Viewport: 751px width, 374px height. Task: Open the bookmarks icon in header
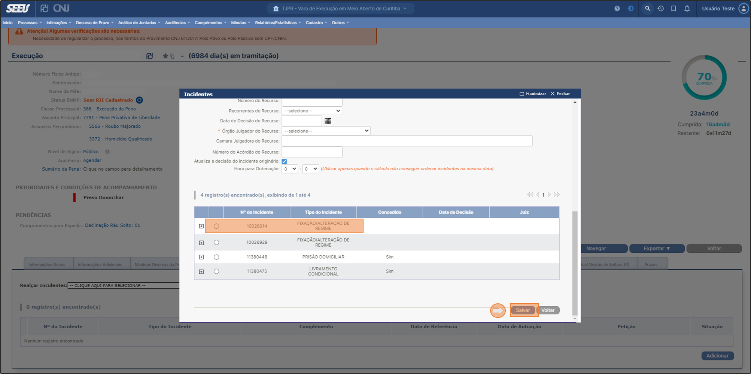click(x=674, y=9)
